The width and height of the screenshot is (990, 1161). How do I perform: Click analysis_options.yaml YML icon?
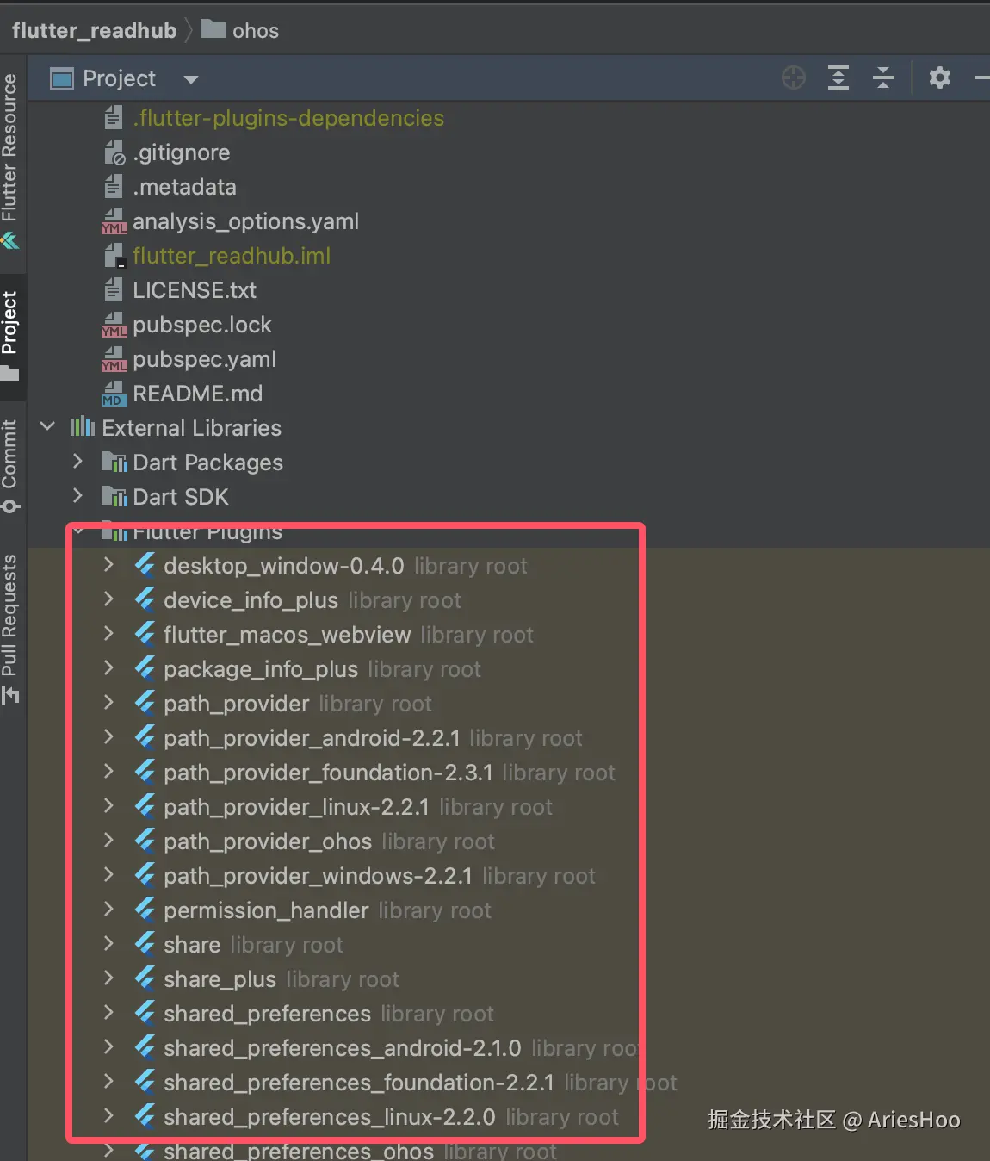pos(114,221)
